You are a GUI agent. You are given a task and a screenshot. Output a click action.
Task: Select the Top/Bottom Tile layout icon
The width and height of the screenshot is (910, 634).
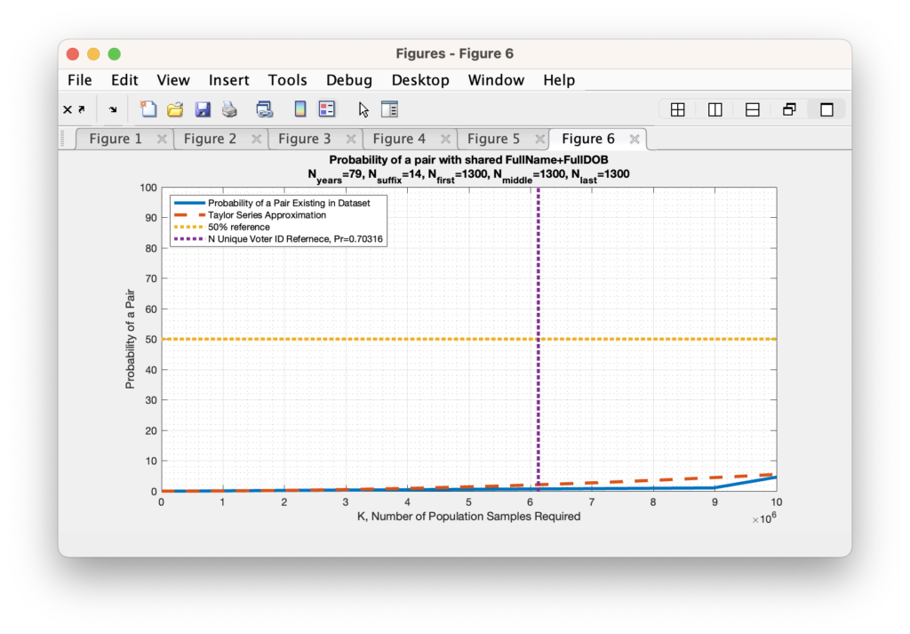point(752,109)
